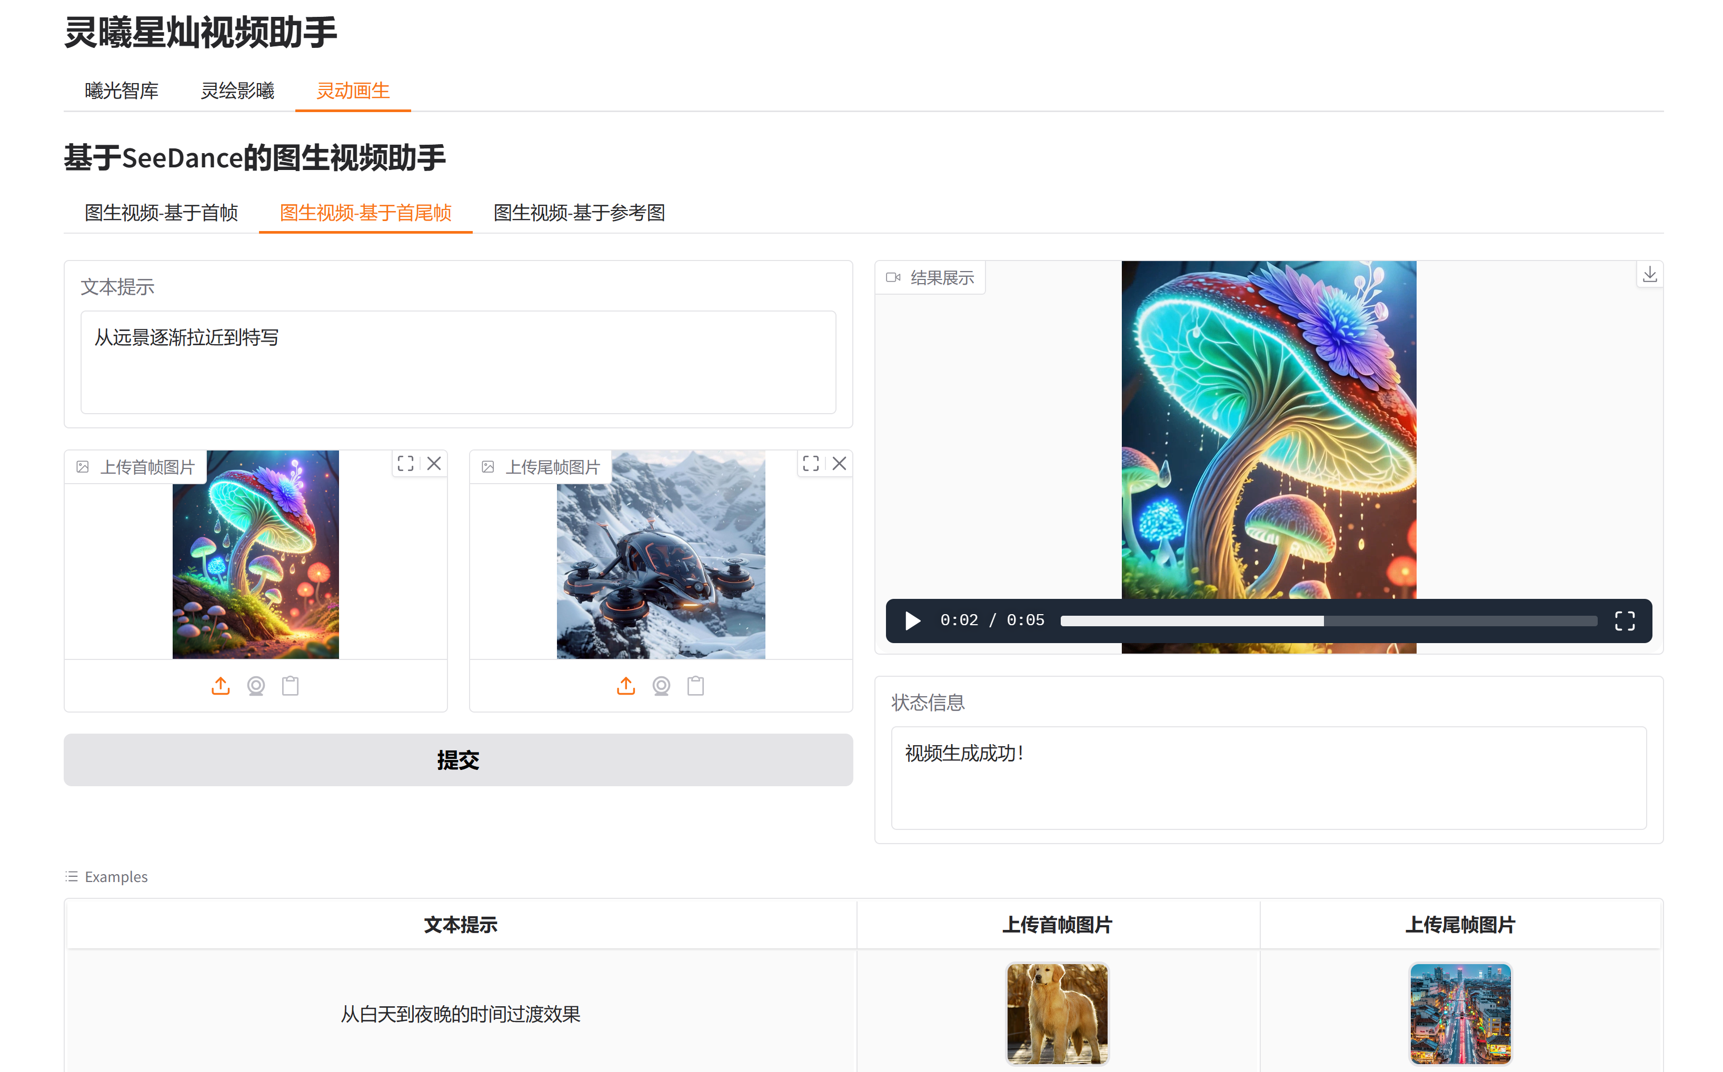Click upload icon under last frame image

pyautogui.click(x=625, y=686)
